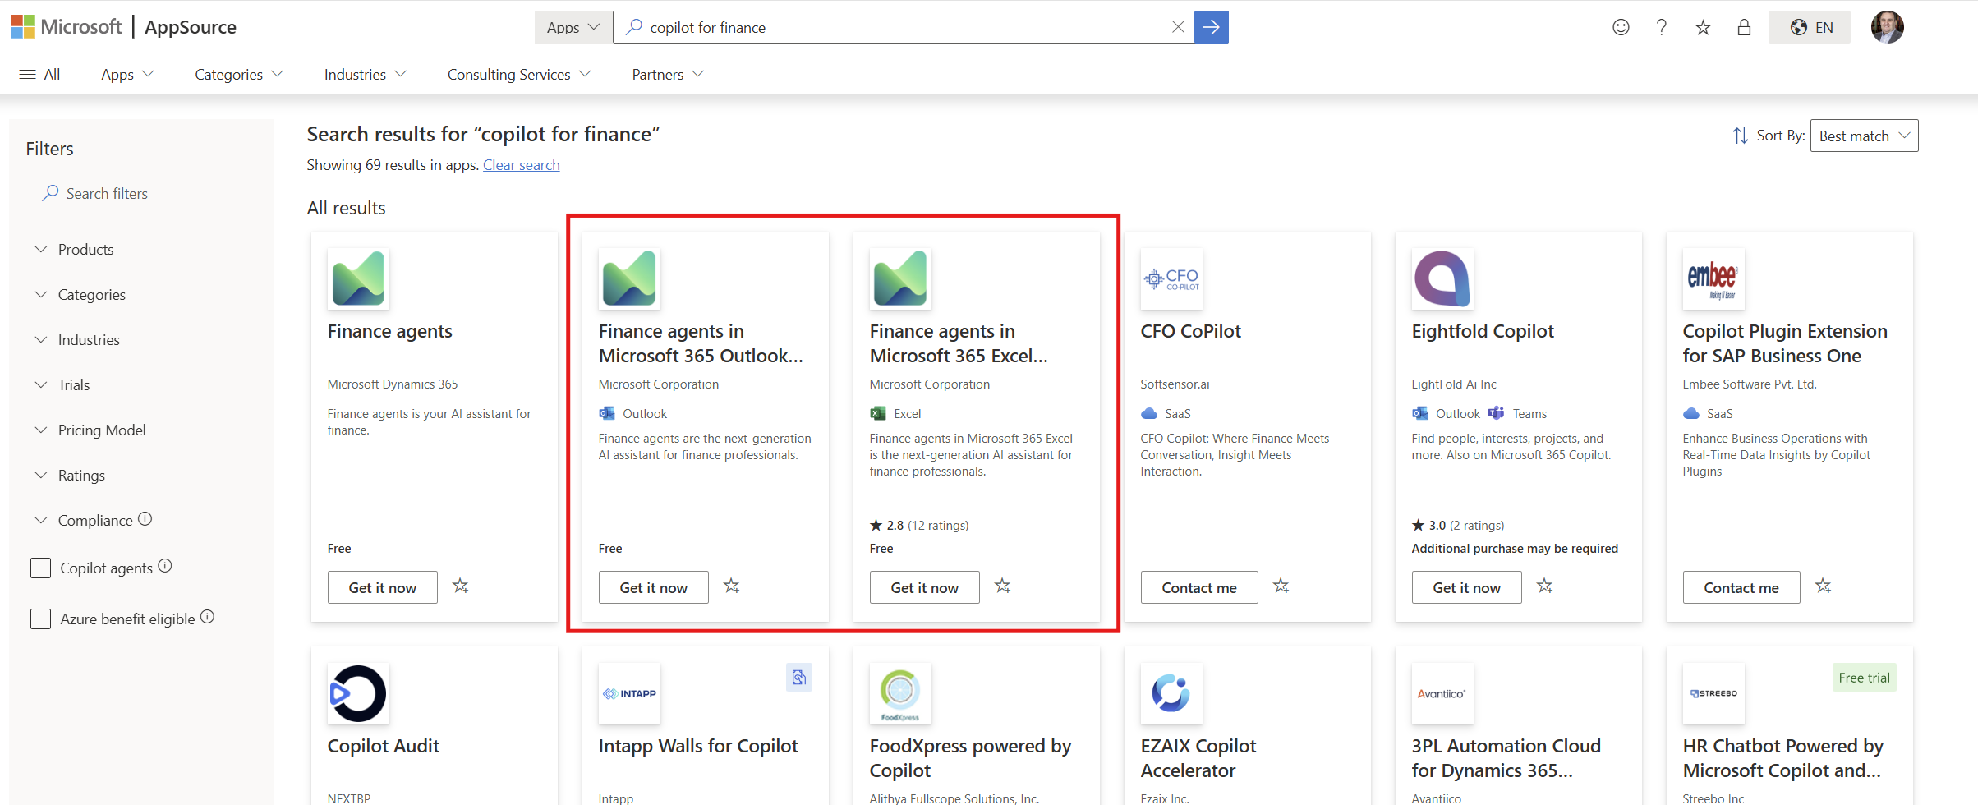Open the Industries navigation menu
Viewport: 1978px width, 805px height.
pyautogui.click(x=366, y=74)
